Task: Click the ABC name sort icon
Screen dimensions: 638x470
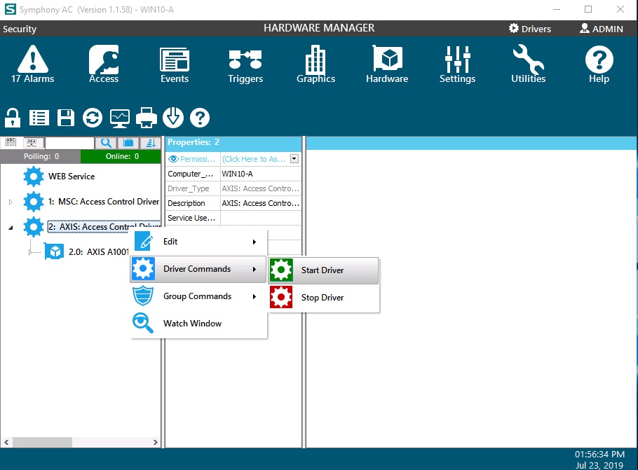Action: [x=11, y=142]
